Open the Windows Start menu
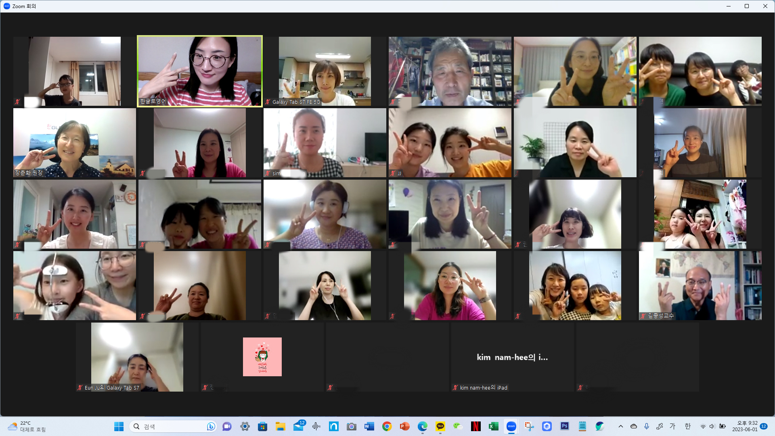The height and width of the screenshot is (436, 775). point(119,426)
